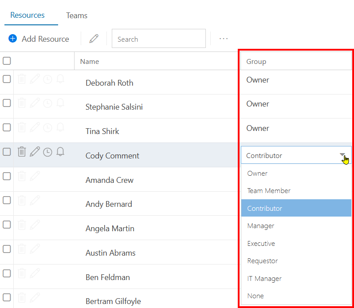354x308 pixels.
Task: Click bell notification icon for Cody Comment
Action: pyautogui.click(x=60, y=151)
